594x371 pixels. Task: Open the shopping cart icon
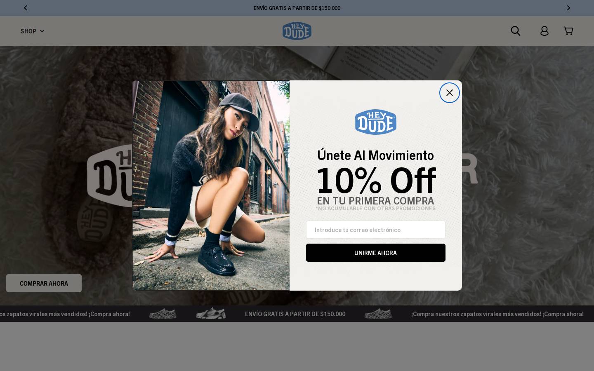coord(568,31)
